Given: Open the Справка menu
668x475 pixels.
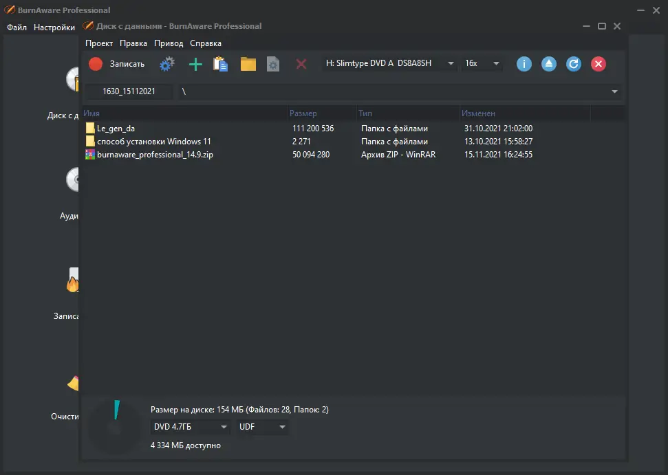Looking at the screenshot, I should (x=206, y=43).
